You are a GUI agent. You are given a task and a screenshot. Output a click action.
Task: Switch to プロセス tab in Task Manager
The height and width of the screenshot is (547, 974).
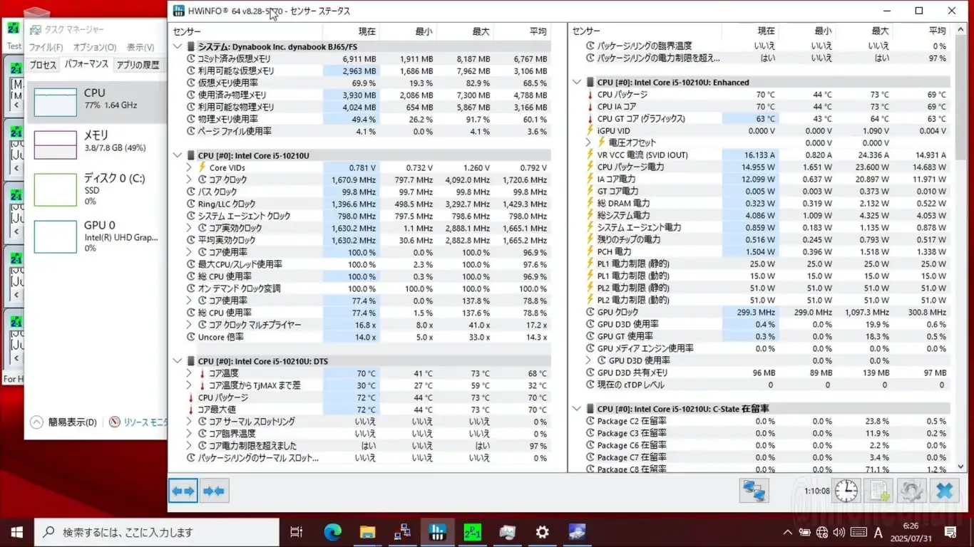(43, 65)
